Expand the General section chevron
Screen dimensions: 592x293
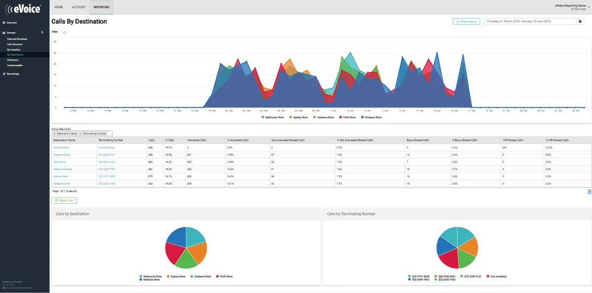tap(42, 33)
